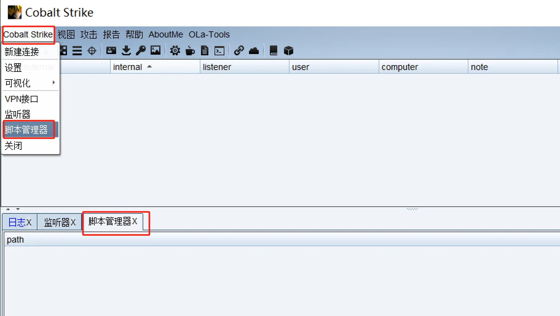Collapse bottom pane with down arrow
Viewport: 560px width, 316px height.
[x=18, y=209]
